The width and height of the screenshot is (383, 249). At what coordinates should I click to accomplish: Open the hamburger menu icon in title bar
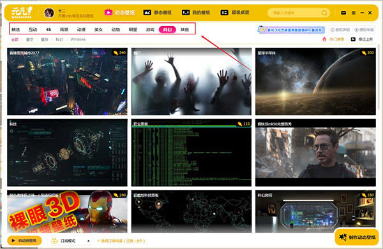[354, 13]
